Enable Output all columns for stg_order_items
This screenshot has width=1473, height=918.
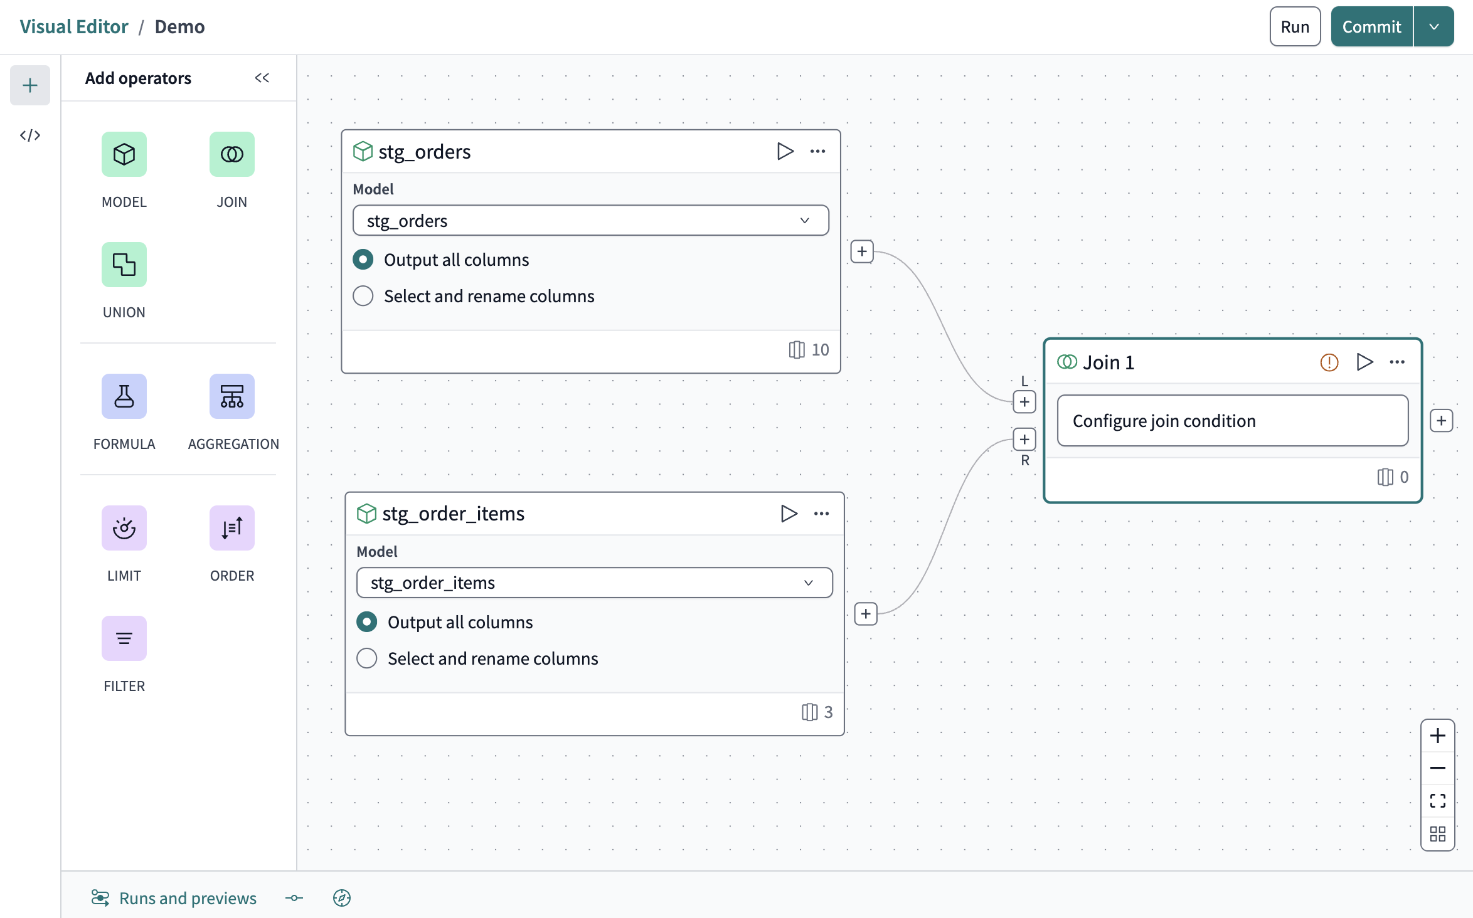point(367,622)
